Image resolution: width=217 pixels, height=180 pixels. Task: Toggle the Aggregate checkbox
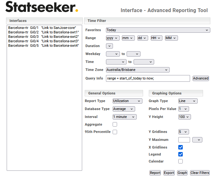(115, 124)
